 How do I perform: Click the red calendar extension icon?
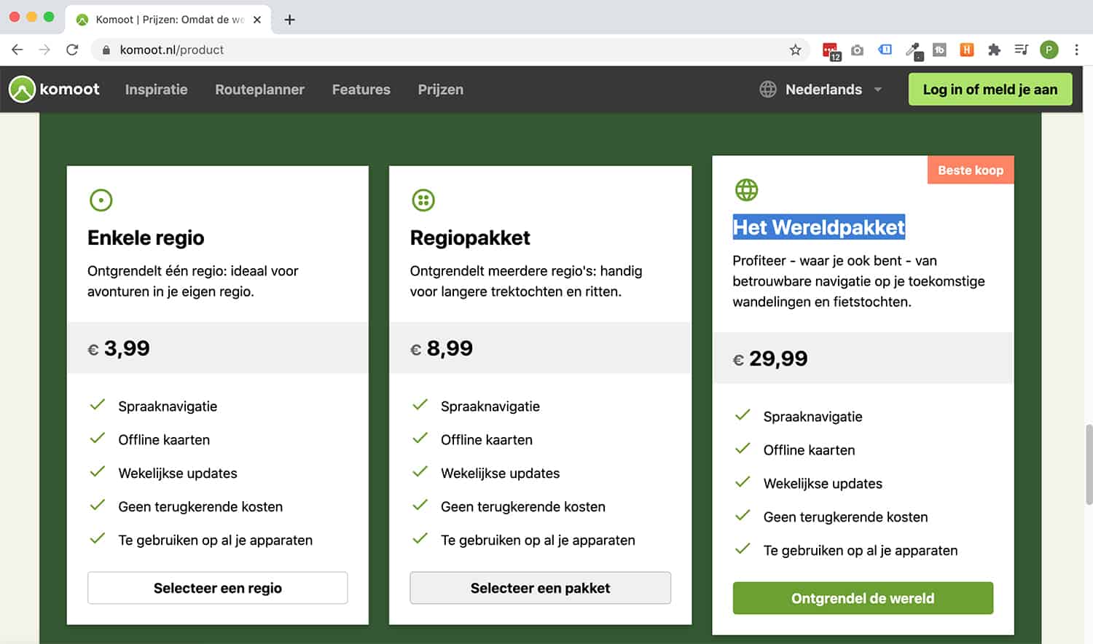(831, 50)
